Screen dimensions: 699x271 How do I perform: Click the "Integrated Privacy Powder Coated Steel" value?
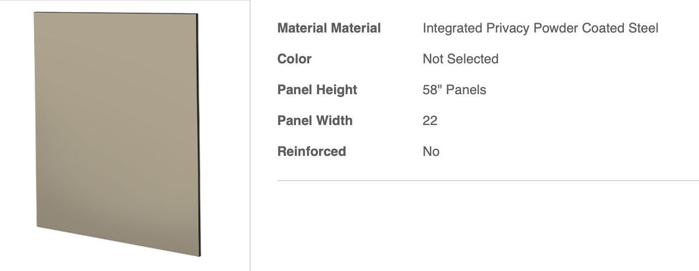click(540, 28)
